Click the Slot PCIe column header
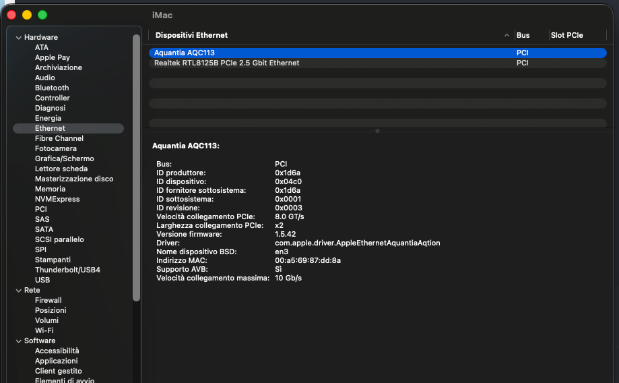619x383 pixels. click(567, 35)
